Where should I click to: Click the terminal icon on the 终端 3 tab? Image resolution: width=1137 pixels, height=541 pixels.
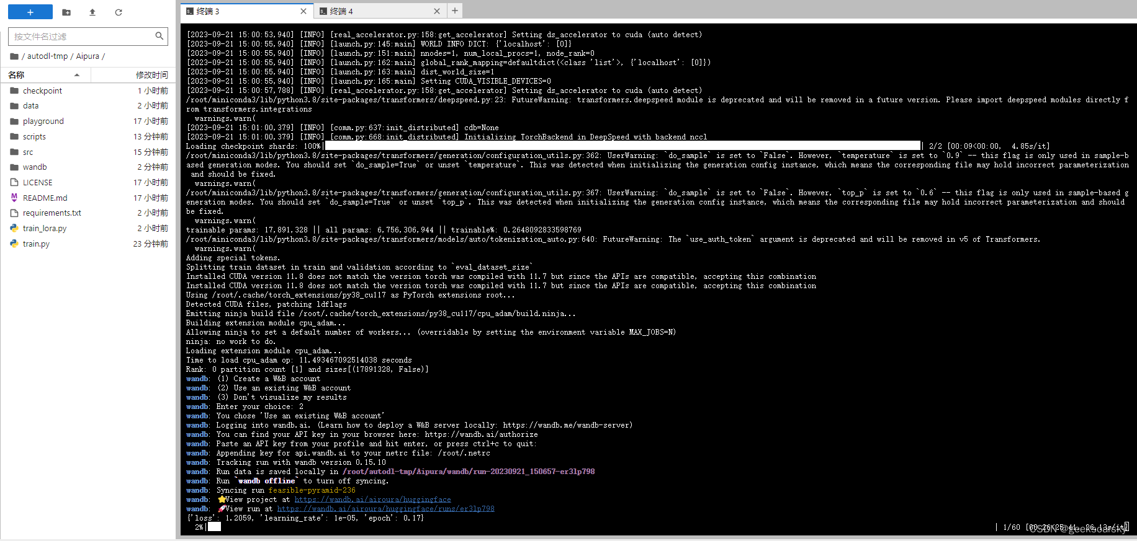[x=190, y=11]
